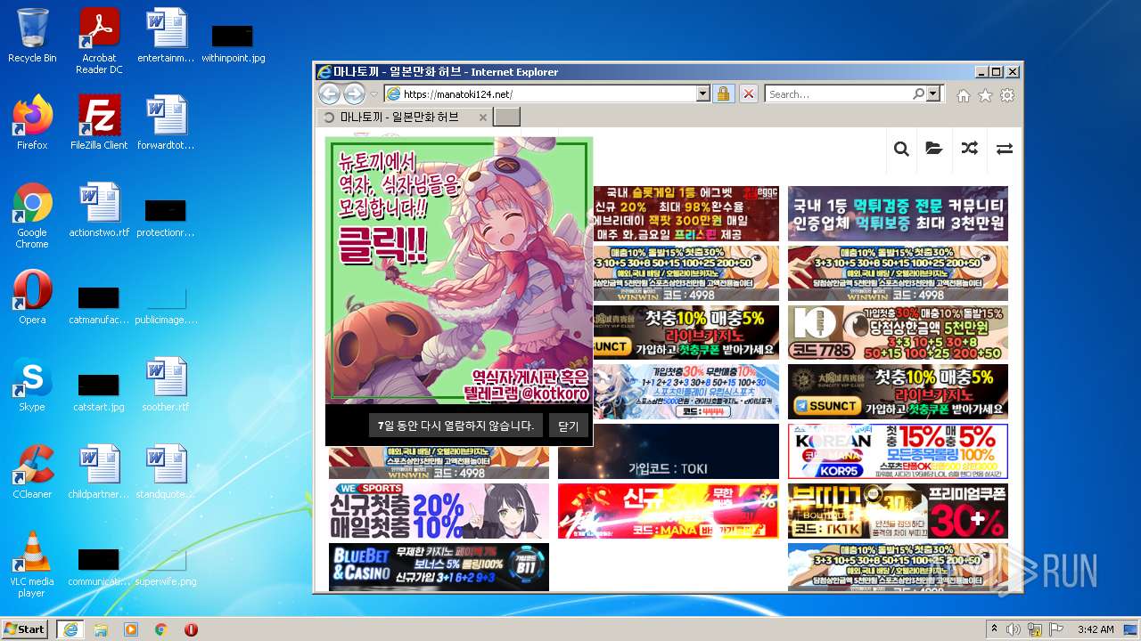The image size is (1141, 641).
Task: Select the Skype desktop shortcut
Action: [x=32, y=385]
